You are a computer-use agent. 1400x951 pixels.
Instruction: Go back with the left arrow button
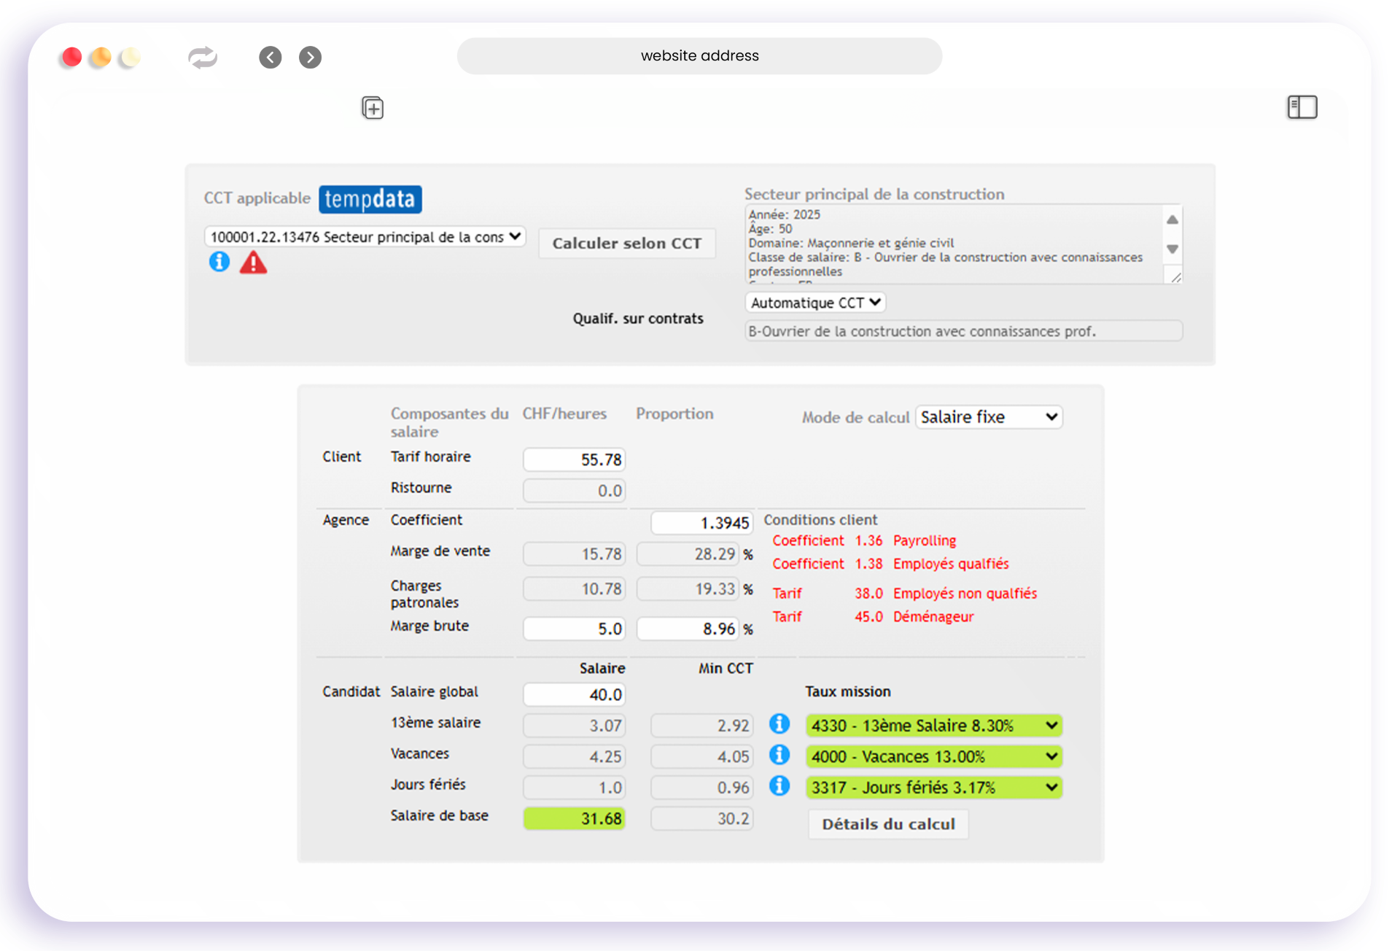coord(271,57)
